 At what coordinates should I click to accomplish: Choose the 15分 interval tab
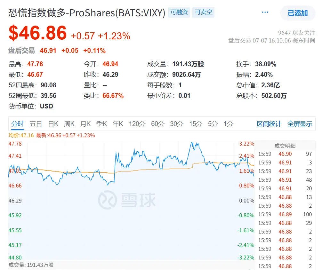point(196,124)
